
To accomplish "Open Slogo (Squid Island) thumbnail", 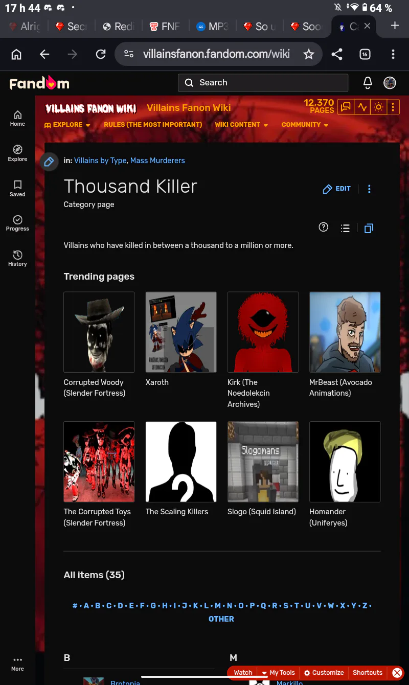I will point(263,462).
